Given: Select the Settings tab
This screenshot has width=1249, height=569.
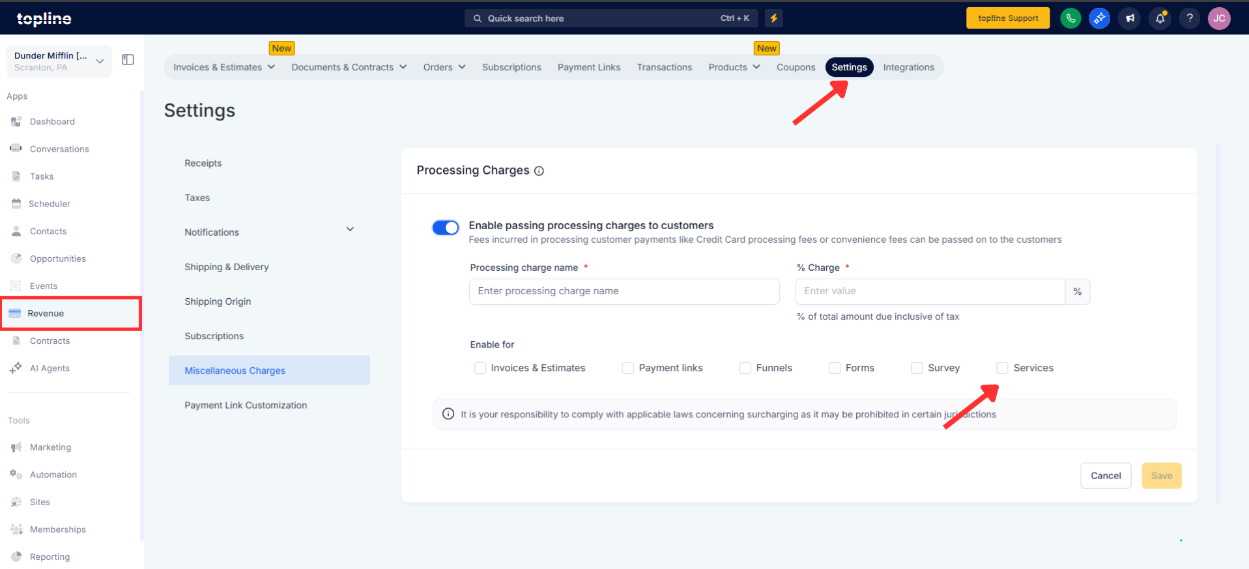Looking at the screenshot, I should (849, 67).
